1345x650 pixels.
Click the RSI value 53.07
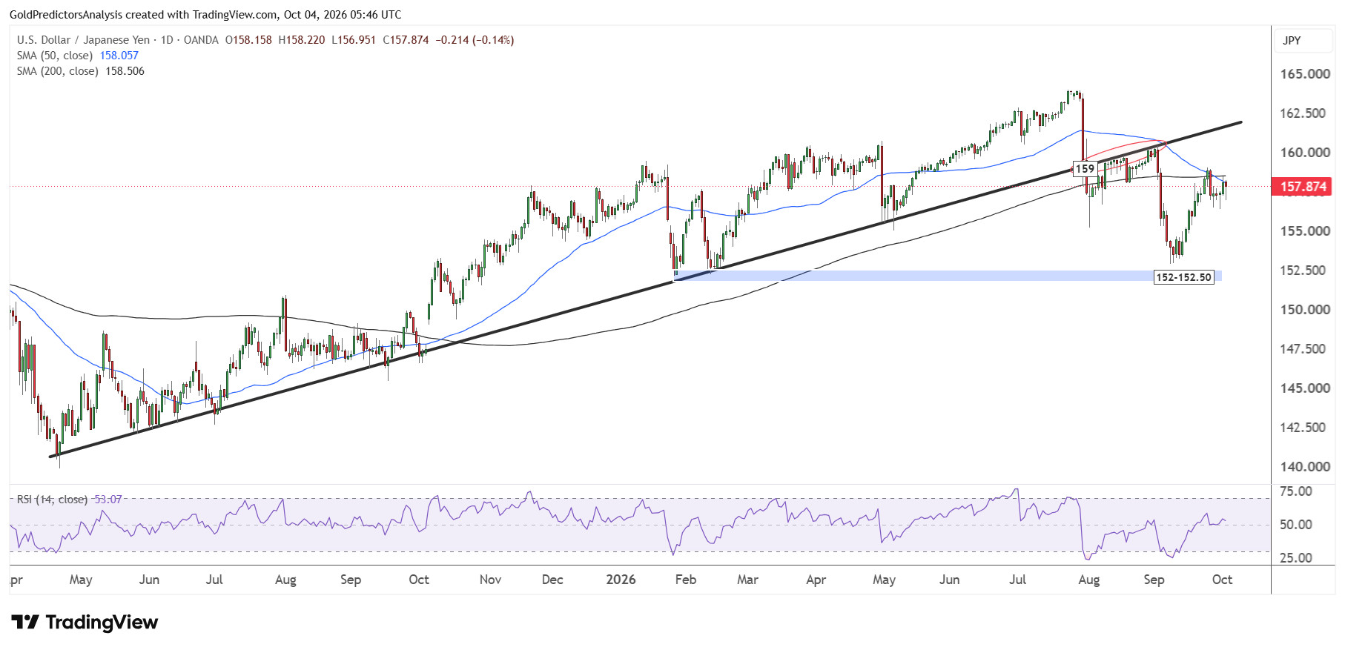pos(108,500)
